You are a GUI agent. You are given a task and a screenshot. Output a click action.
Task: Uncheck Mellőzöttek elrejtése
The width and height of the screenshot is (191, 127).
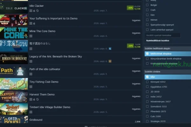147,54
